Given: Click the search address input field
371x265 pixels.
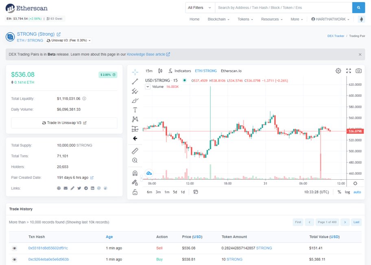Looking at the screenshot, I should 284,8.
